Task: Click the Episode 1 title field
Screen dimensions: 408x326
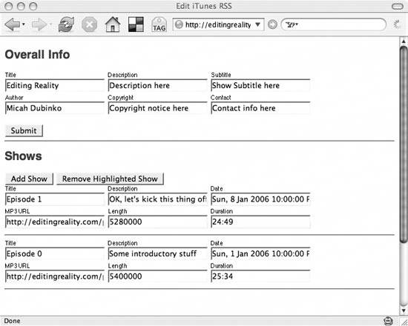Action: point(55,199)
